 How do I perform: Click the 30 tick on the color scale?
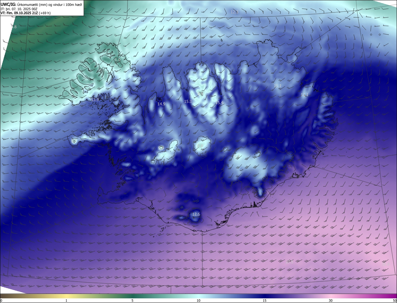click(331, 301)
